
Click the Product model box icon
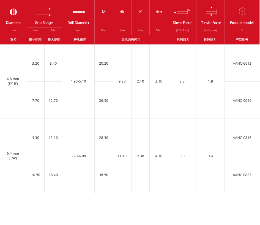coord(242,12)
